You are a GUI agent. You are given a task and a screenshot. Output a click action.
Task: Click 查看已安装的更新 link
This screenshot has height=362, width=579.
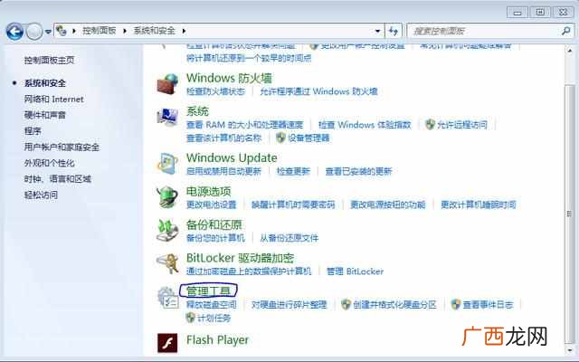358,171
